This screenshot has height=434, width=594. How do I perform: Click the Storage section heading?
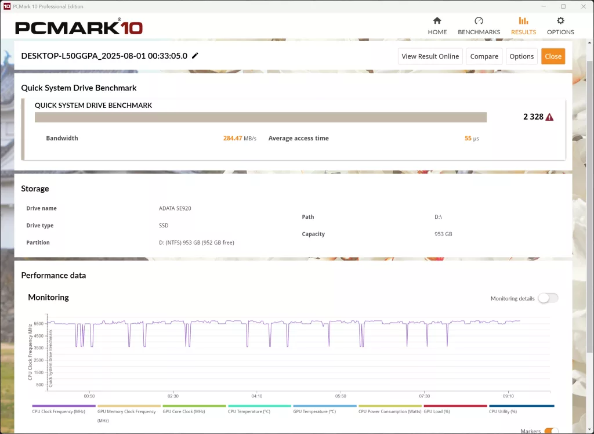tap(35, 189)
